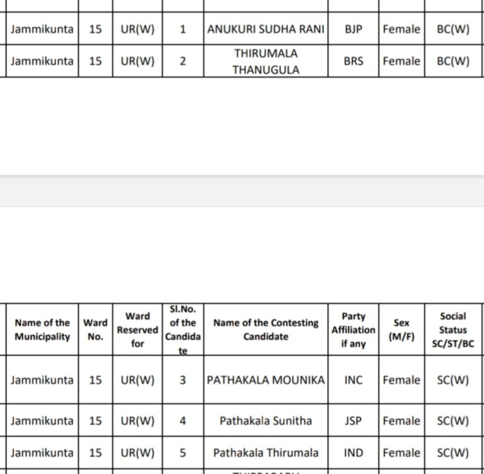Click BC(W) status in BJP row

click(453, 29)
